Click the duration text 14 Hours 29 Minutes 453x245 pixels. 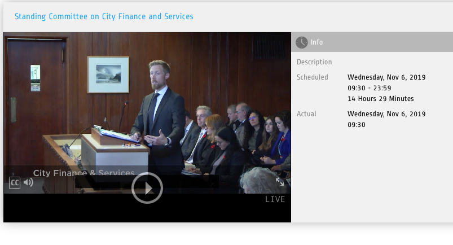tap(380, 99)
